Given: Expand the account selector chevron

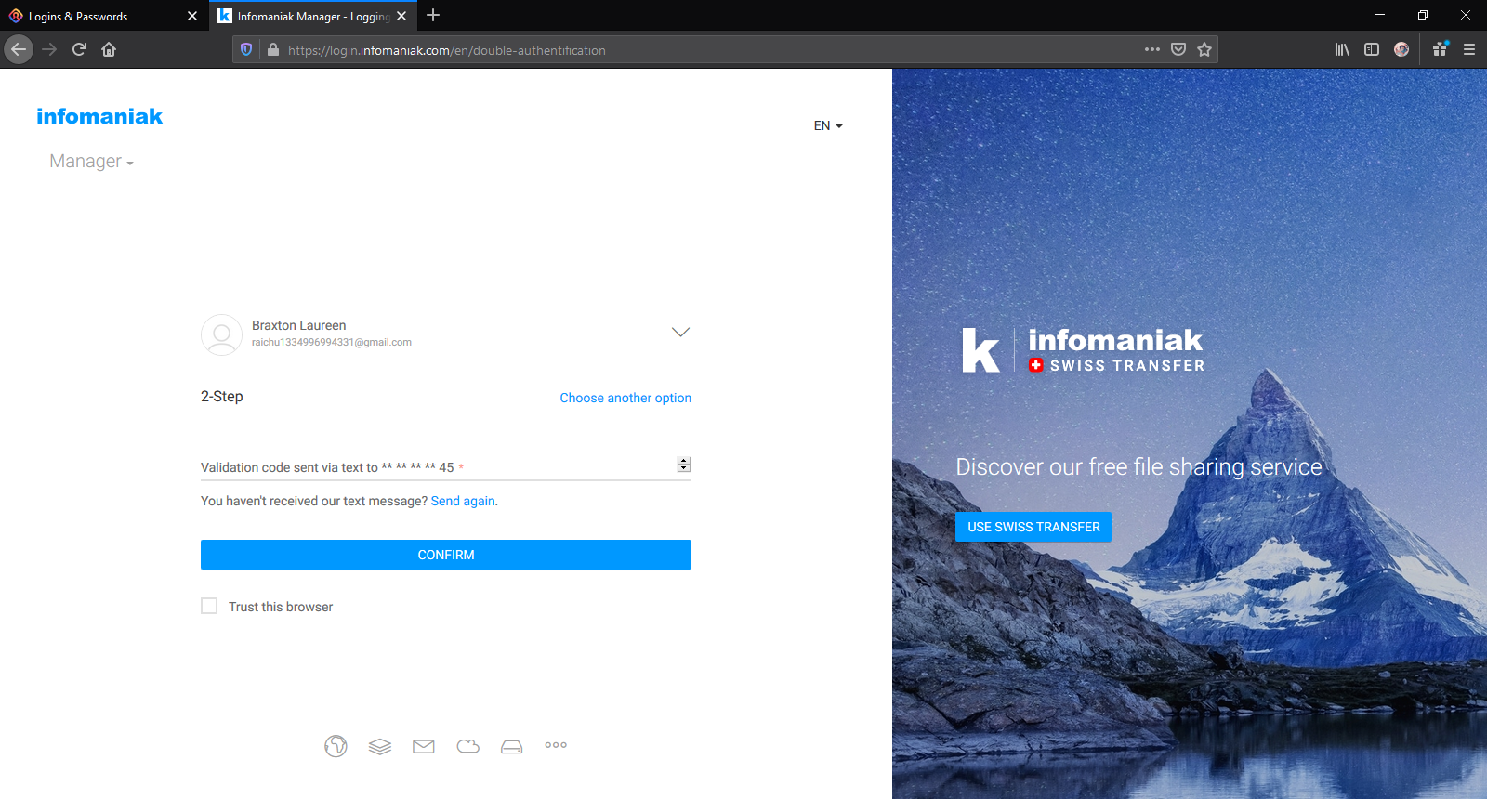Looking at the screenshot, I should 680,332.
